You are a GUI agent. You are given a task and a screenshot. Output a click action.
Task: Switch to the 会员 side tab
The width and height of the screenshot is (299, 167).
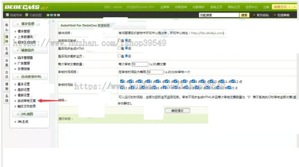(7, 75)
